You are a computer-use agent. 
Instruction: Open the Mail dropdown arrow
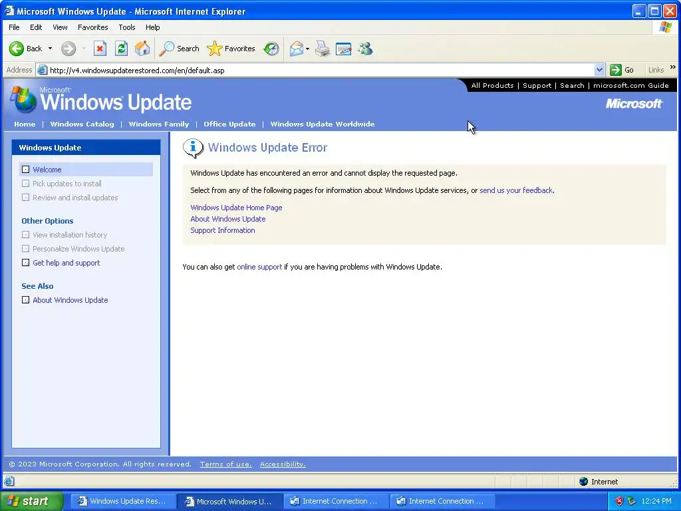(307, 49)
